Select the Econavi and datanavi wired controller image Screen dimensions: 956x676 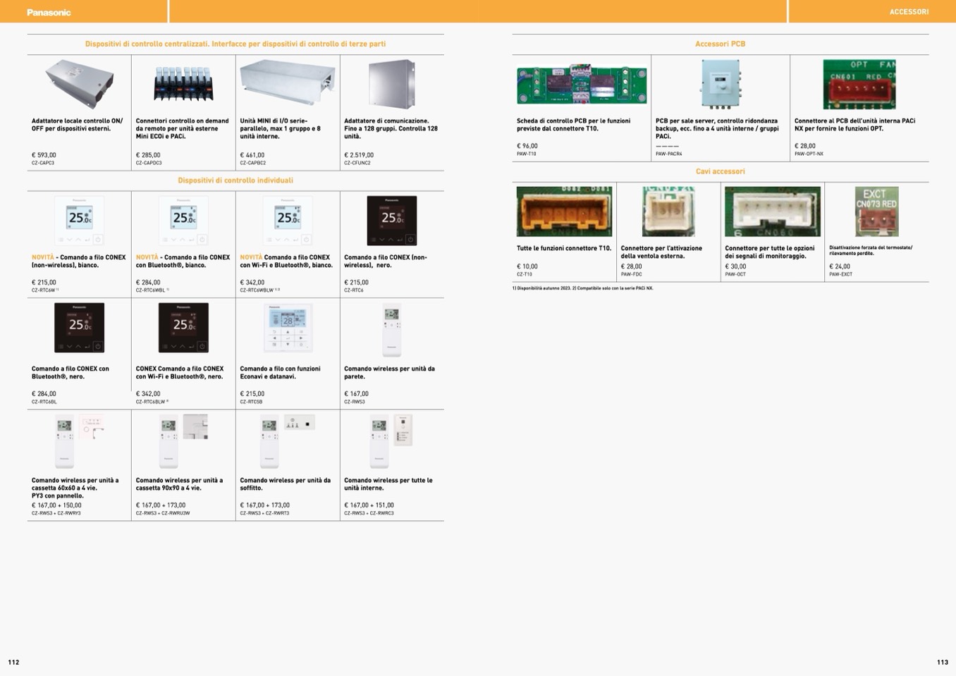point(287,328)
